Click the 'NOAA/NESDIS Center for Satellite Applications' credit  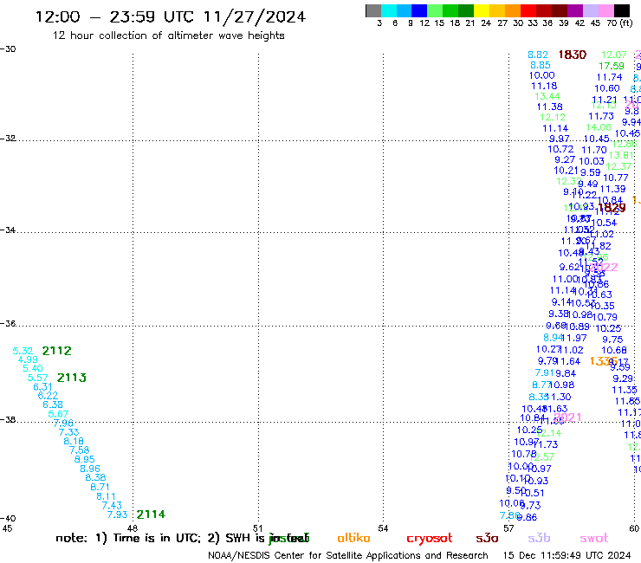click(314, 556)
